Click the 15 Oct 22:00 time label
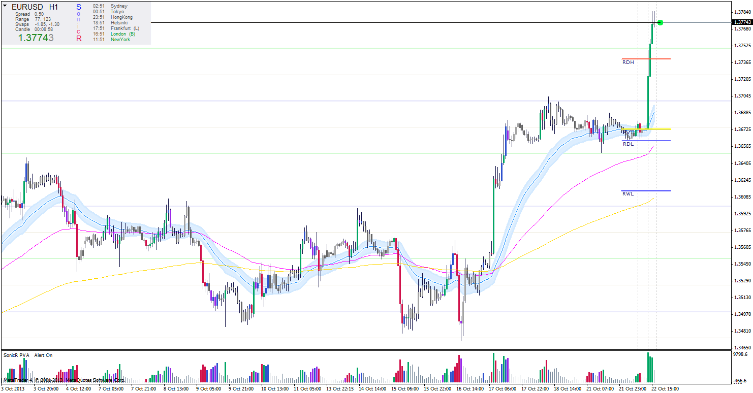753x393 pixels. [x=437, y=388]
